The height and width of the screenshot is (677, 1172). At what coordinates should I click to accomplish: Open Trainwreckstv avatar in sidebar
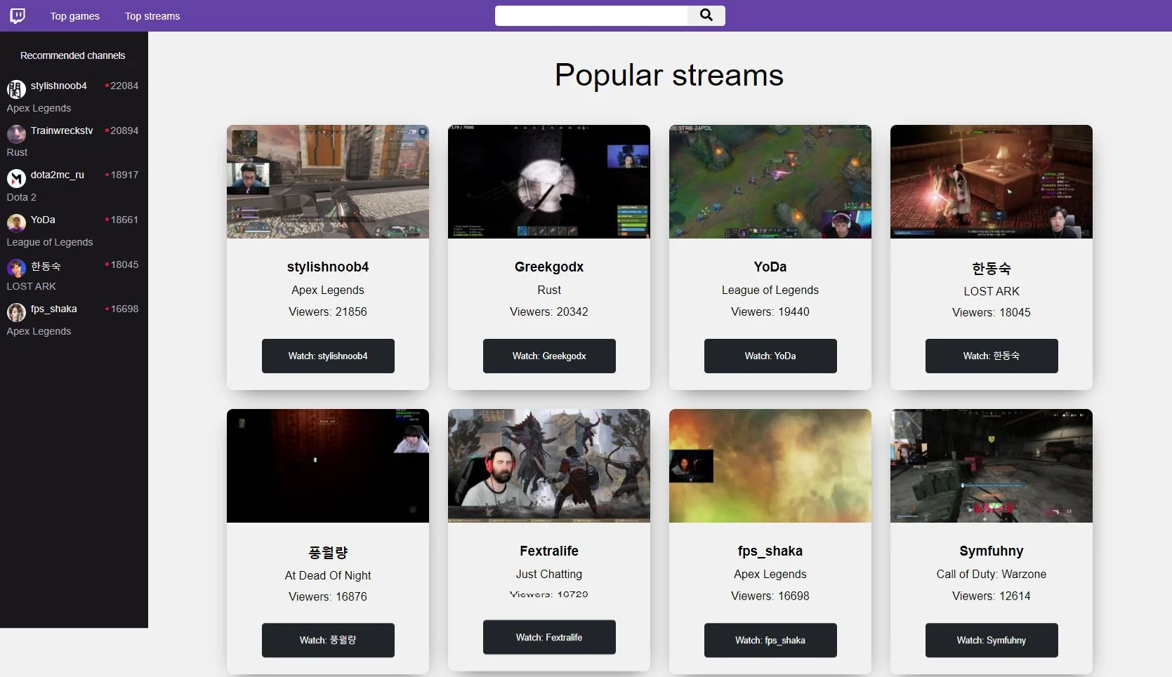pos(16,133)
